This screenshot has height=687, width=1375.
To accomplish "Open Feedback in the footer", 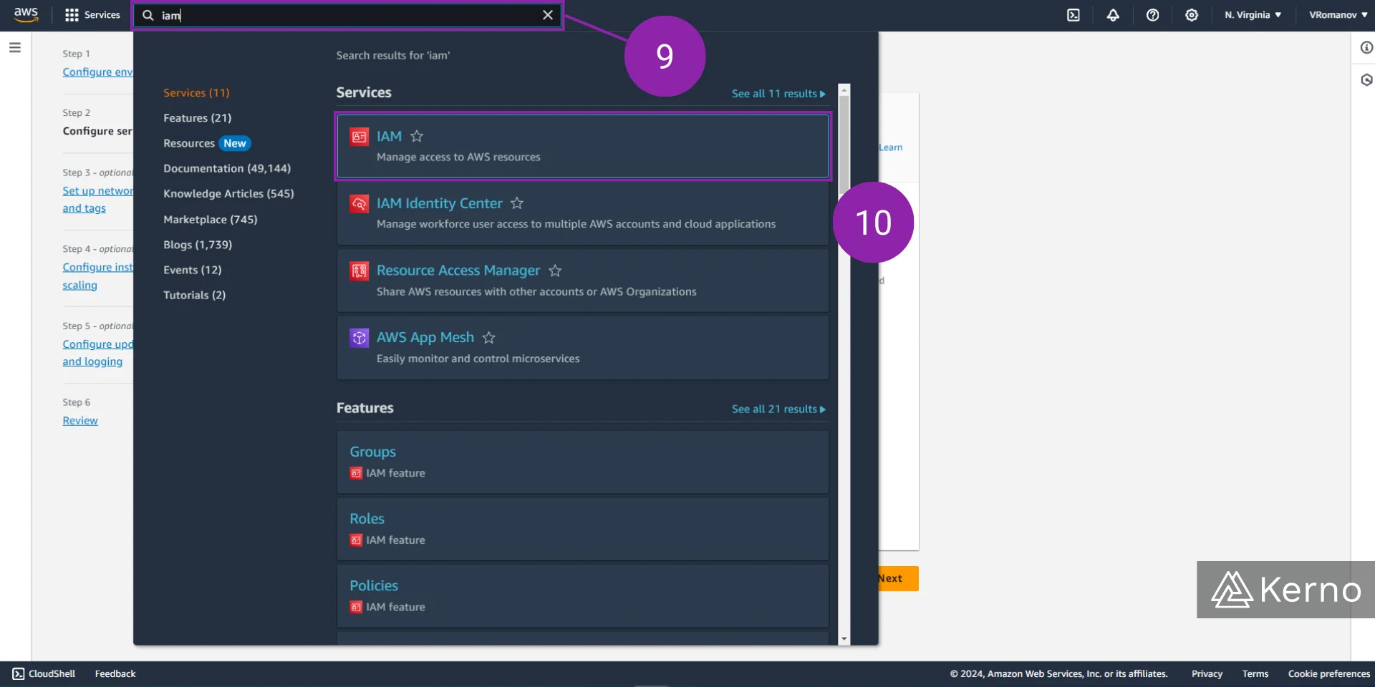I will 115,674.
